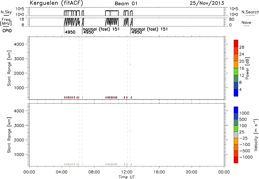Click the '−25' label on velocity color bar
The height and width of the screenshot is (179, 259).
[243, 138]
